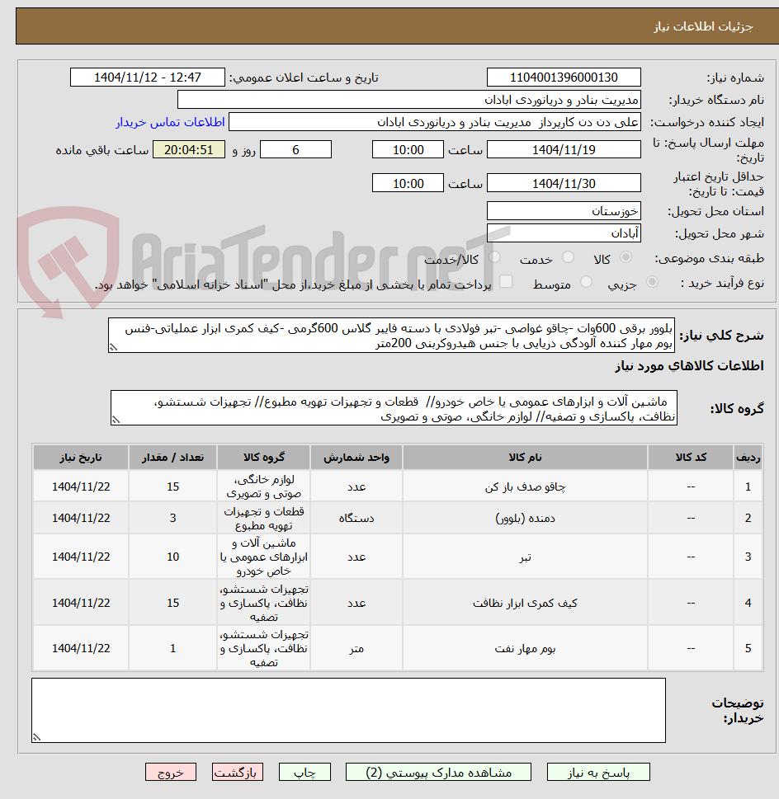Click the buyer name field مدیریت بنادر و دریانوردی ابادان
The height and width of the screenshot is (799, 779).
pyautogui.click(x=408, y=100)
